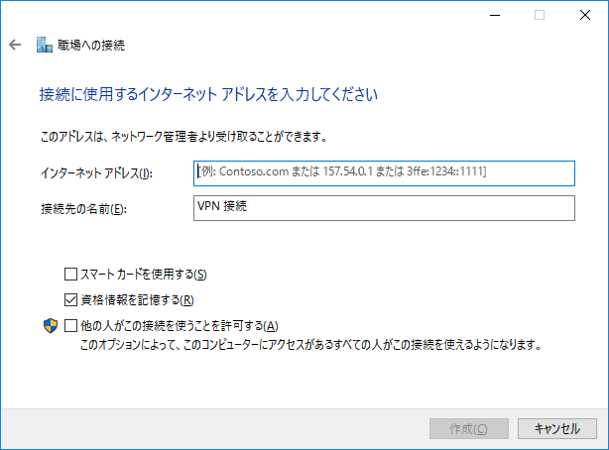609x450 pixels.
Task: Click the 職場への接続 wizard building icon
Action: 45,45
